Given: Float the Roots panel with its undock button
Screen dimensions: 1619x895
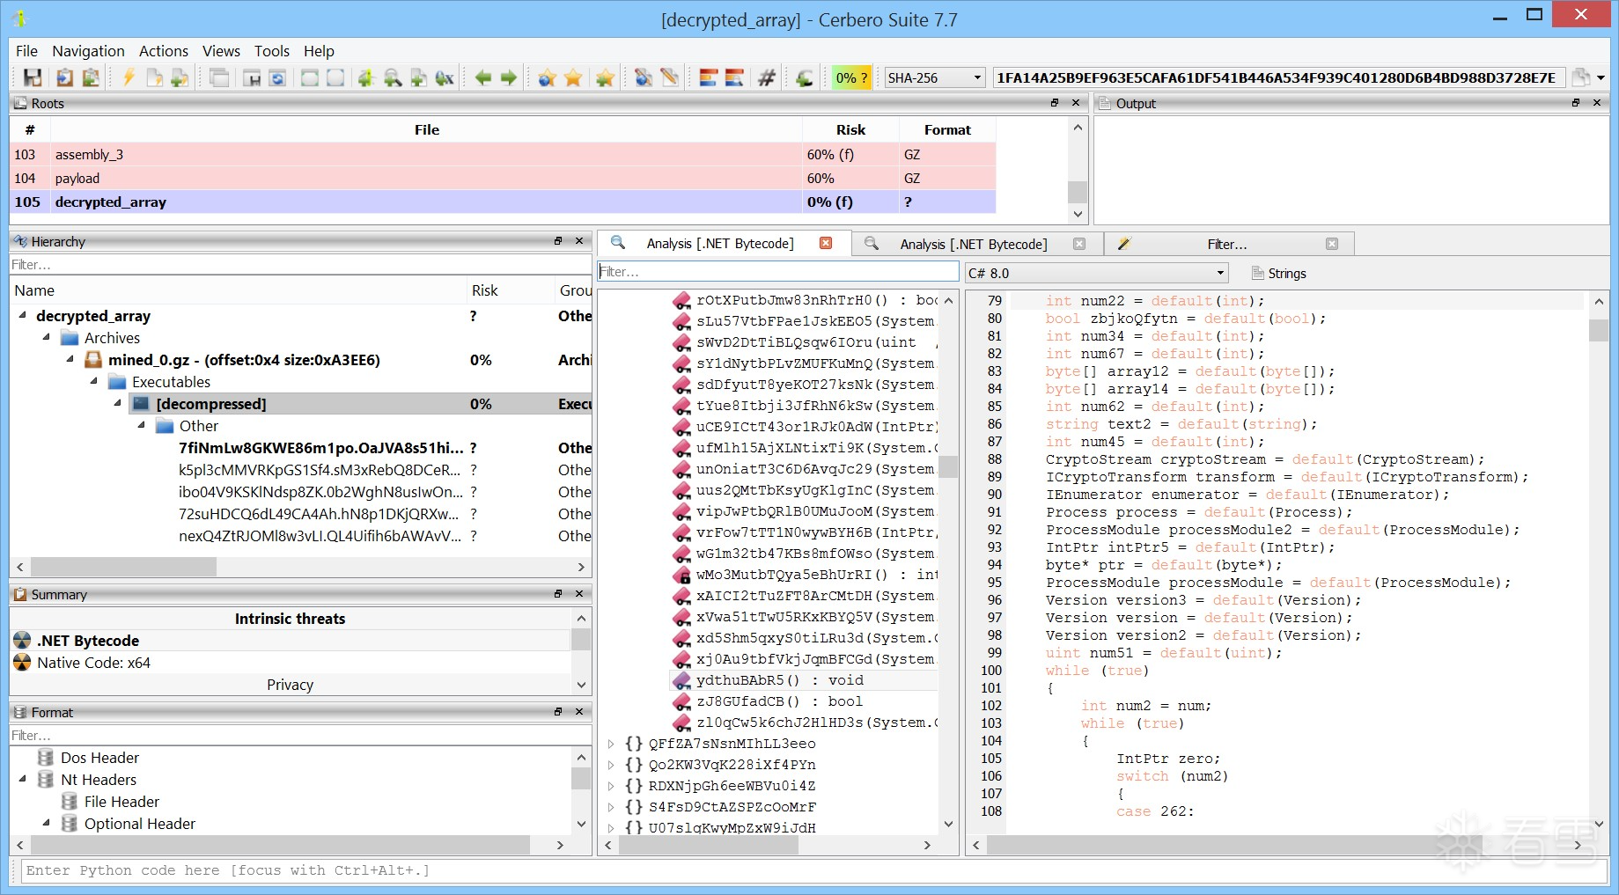Looking at the screenshot, I should (1055, 103).
